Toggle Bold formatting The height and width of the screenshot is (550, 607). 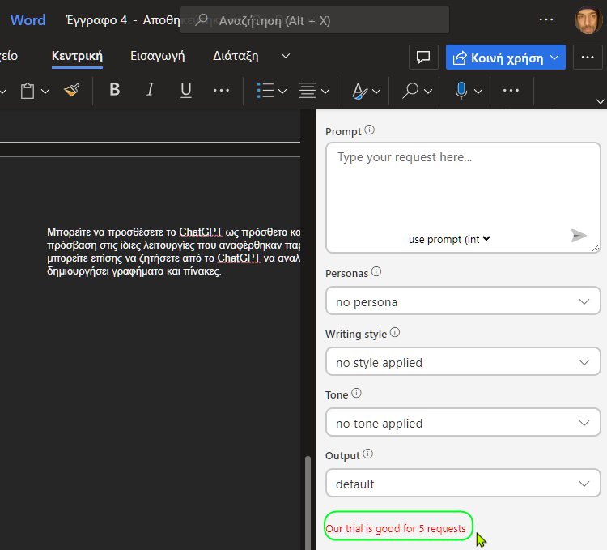coord(115,90)
